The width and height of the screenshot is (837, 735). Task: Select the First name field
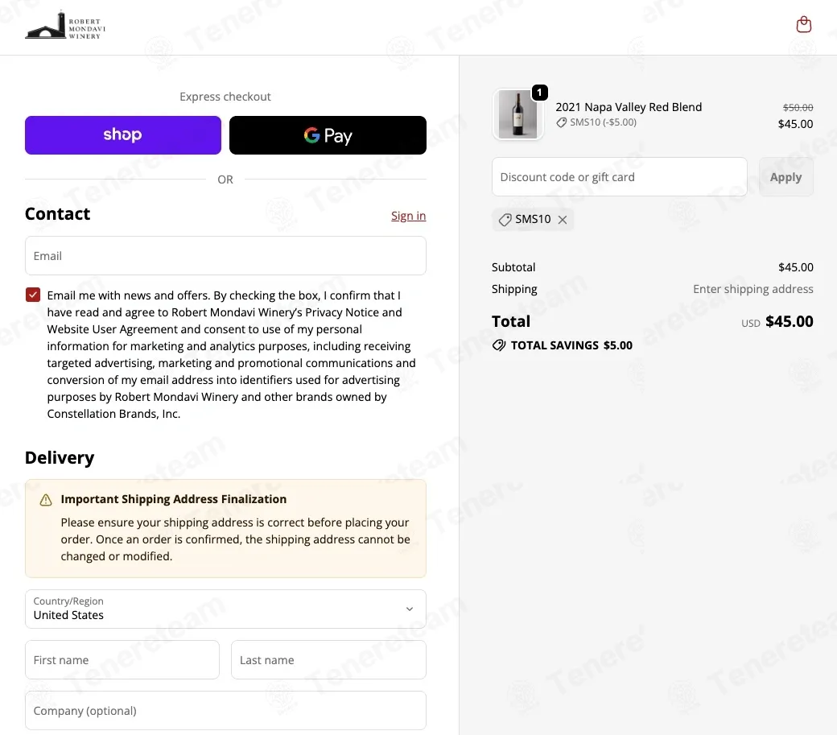click(x=122, y=660)
